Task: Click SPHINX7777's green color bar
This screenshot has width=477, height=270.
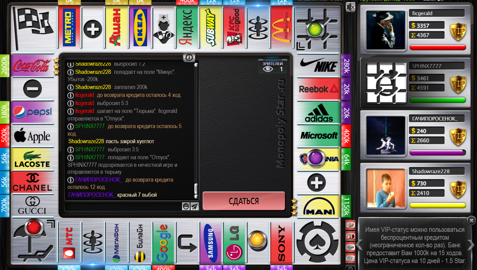Action: [438, 100]
